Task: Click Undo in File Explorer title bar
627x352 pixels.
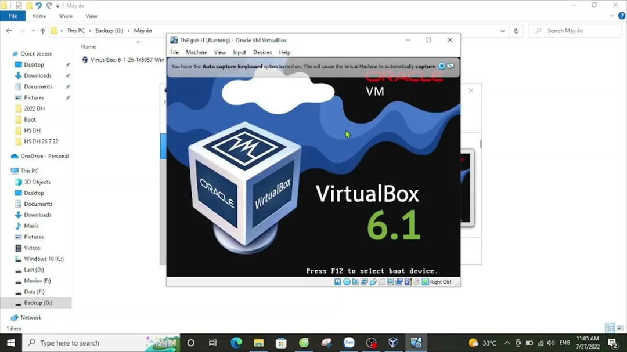Action: (x=38, y=6)
